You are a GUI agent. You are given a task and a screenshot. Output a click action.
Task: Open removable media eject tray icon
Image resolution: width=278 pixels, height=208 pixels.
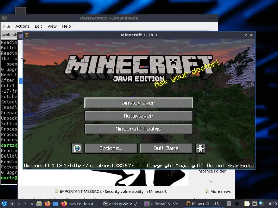229,204
